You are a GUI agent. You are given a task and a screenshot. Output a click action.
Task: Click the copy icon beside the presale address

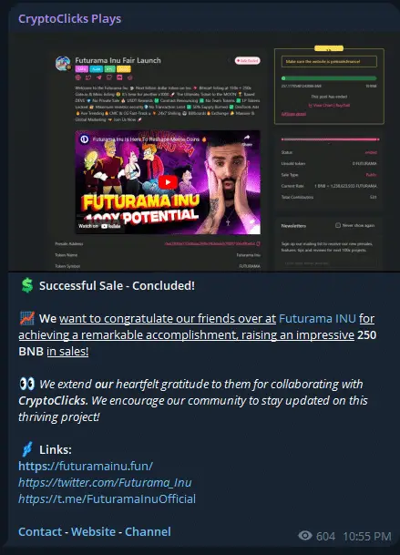[x=258, y=243]
